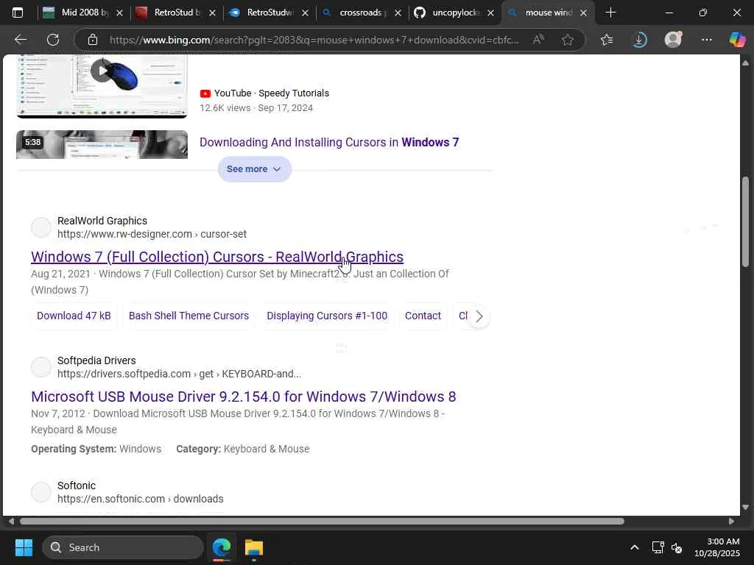This screenshot has height=565, width=754.
Task: Open Settings and more ellipsis menu
Action: coord(706,40)
